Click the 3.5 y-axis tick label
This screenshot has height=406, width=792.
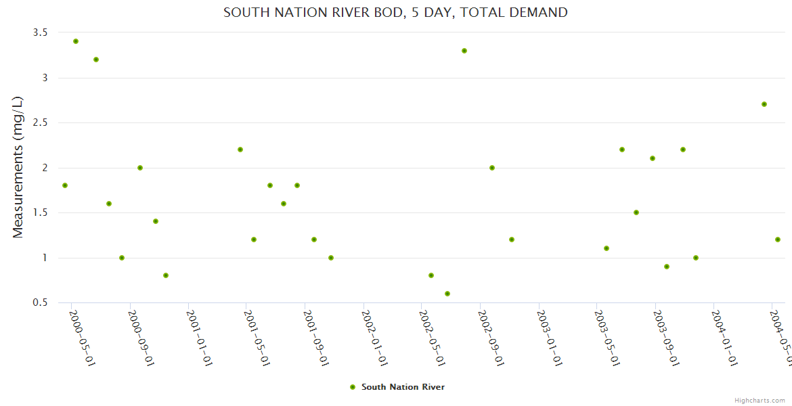[41, 32]
